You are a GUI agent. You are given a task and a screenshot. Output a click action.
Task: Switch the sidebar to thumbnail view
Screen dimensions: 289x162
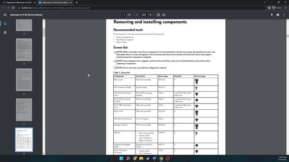[5, 23]
